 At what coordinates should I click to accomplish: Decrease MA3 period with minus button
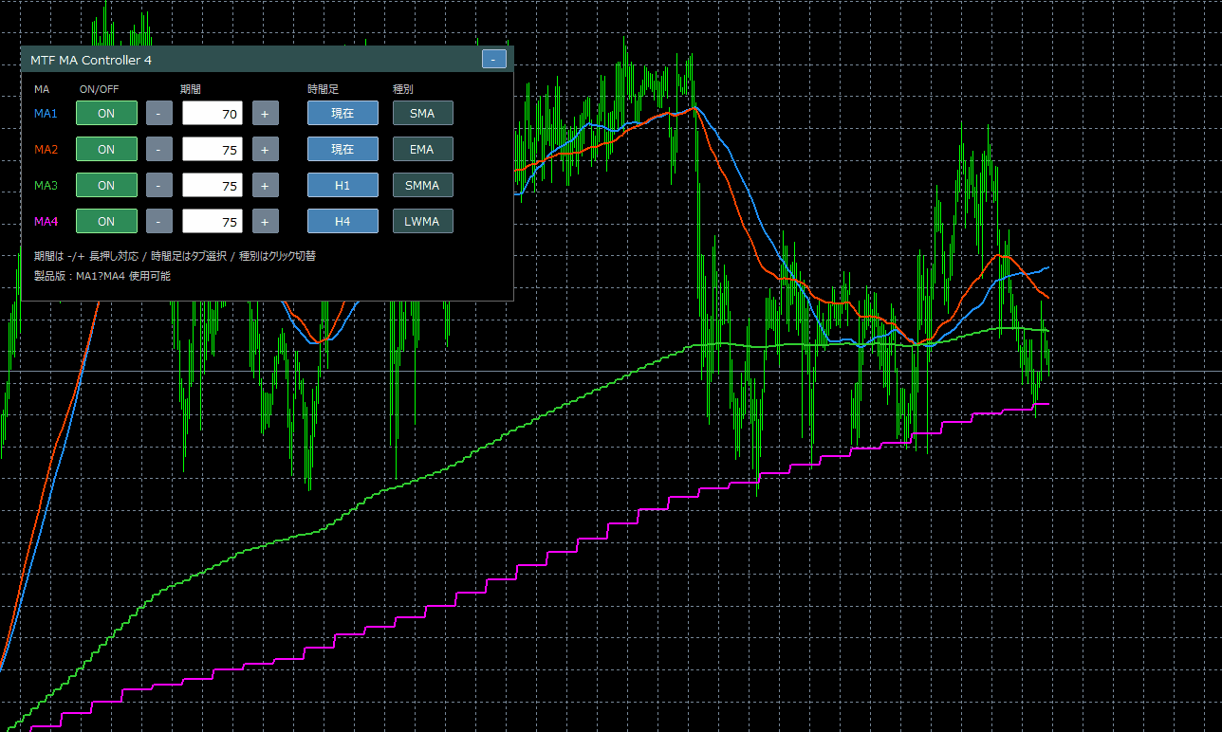tap(159, 185)
